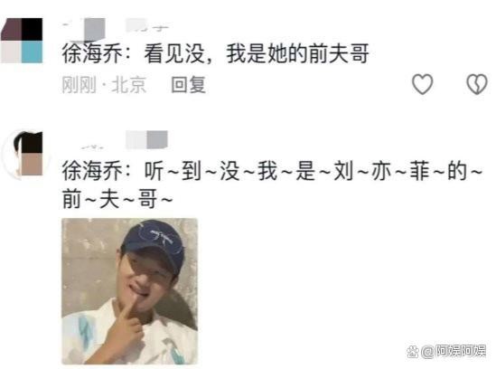Tap the second commenter's blurred username
The image size is (496, 369).
pos(124,140)
